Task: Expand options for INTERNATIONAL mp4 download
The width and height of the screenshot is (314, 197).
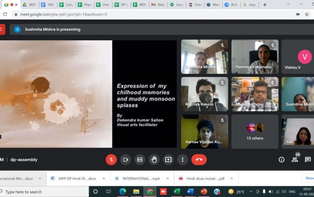Action: click(168, 178)
